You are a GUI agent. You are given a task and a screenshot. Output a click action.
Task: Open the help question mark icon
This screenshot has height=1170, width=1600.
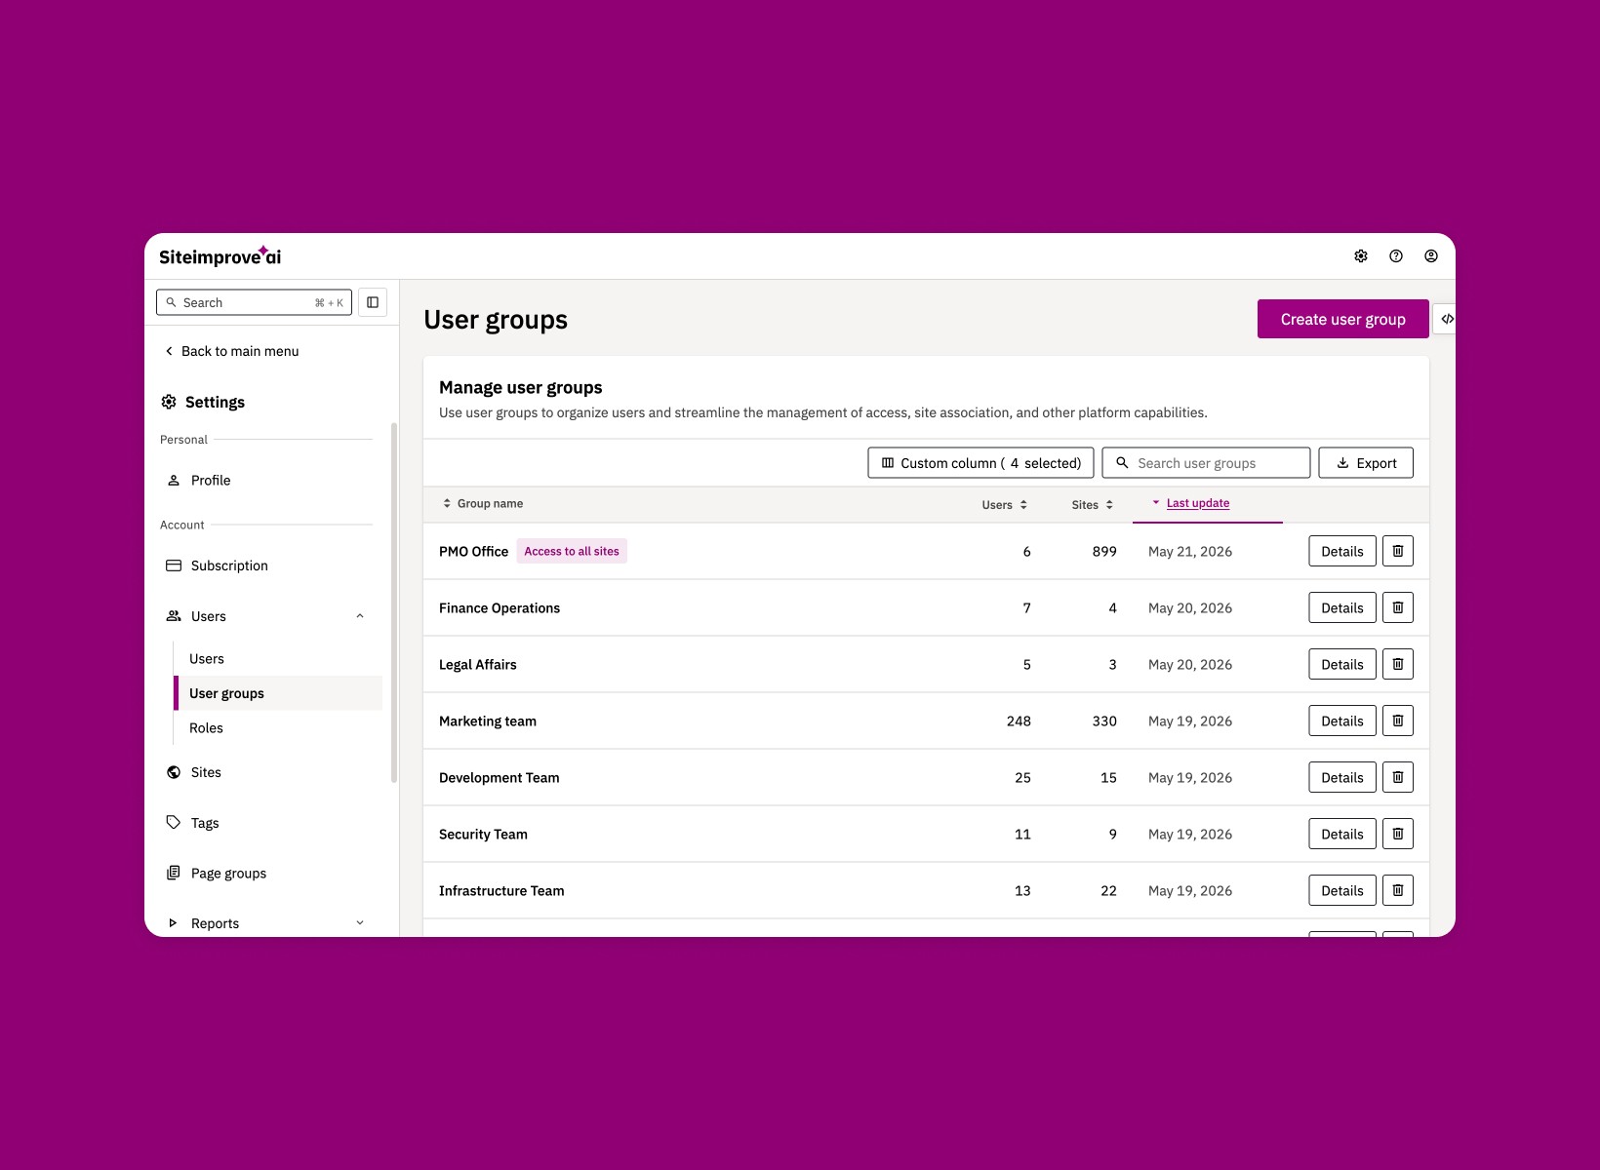[1396, 256]
